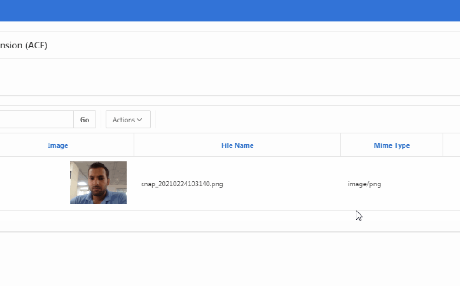The width and height of the screenshot is (460, 286).
Task: Click the image/png mime type value
Action: [364, 184]
